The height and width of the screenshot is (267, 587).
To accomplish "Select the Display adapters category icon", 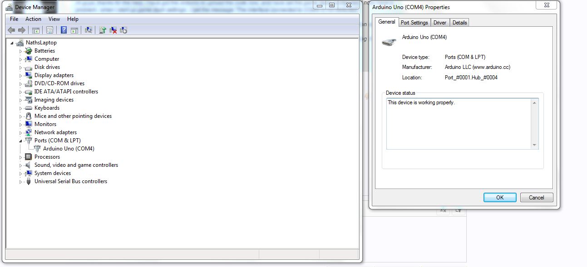I will click(x=29, y=75).
